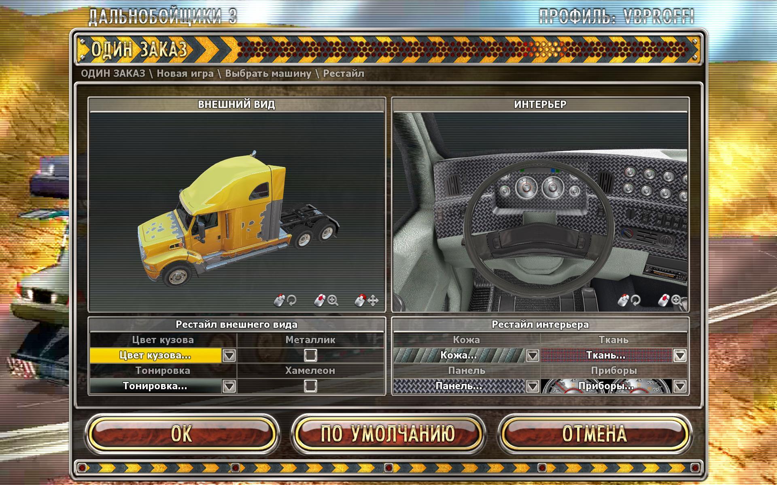The width and height of the screenshot is (777, 485).
Task: Enable the Металлик checkbox
Action: pos(310,355)
